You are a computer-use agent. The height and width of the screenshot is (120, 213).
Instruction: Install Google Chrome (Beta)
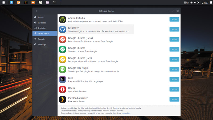pos(174,39)
